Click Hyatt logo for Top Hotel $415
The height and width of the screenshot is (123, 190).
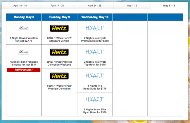click(x=95, y=52)
